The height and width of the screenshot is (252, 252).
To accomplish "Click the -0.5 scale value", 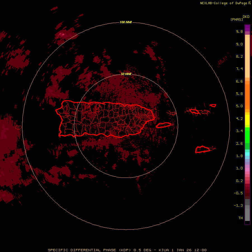I will click(x=238, y=193).
